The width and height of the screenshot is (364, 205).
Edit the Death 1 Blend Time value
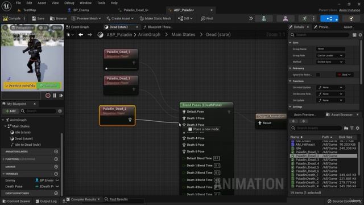click(217, 166)
